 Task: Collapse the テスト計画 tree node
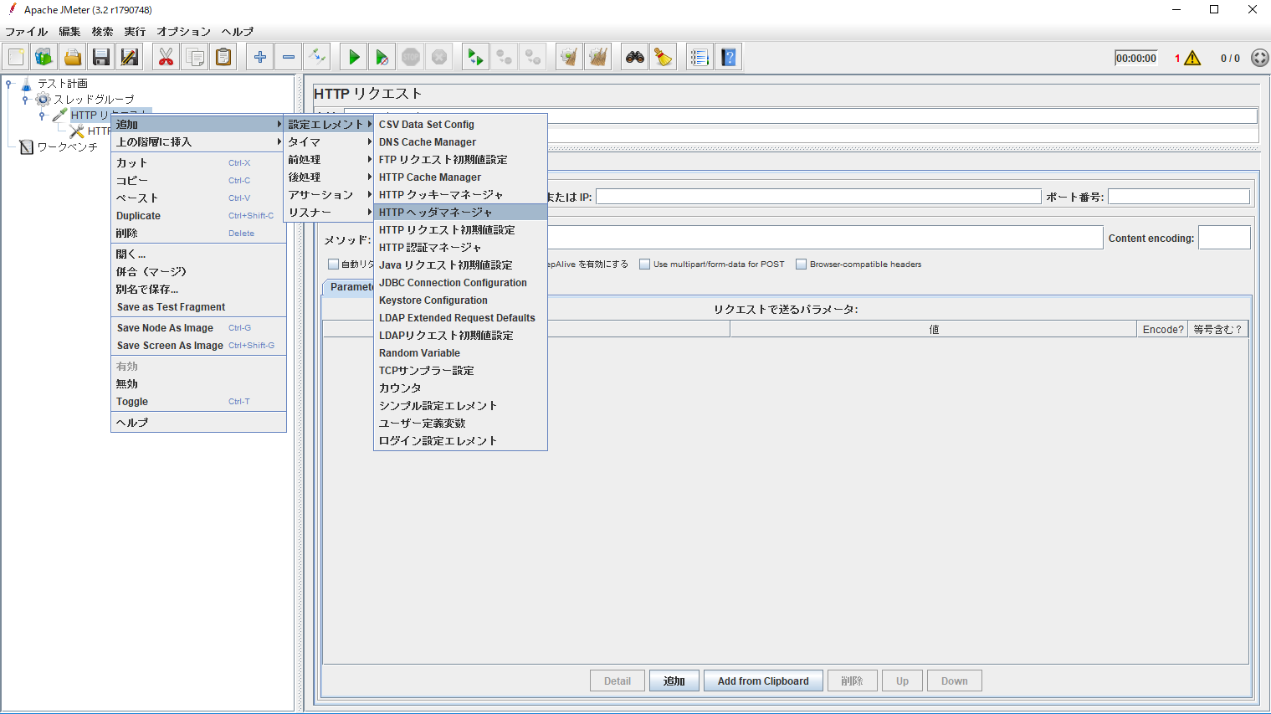[x=8, y=83]
